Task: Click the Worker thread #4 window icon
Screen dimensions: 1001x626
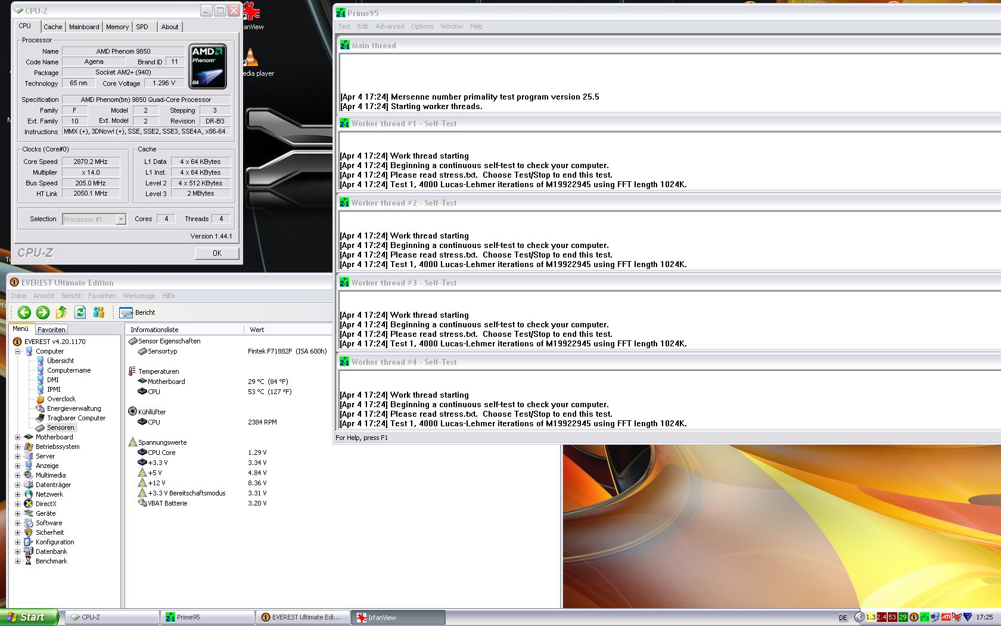Action: [344, 362]
